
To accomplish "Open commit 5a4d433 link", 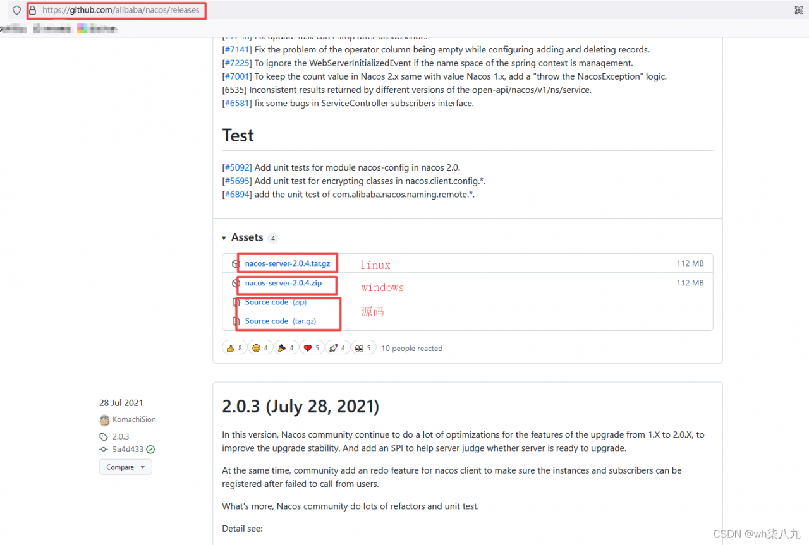I will coord(128,450).
